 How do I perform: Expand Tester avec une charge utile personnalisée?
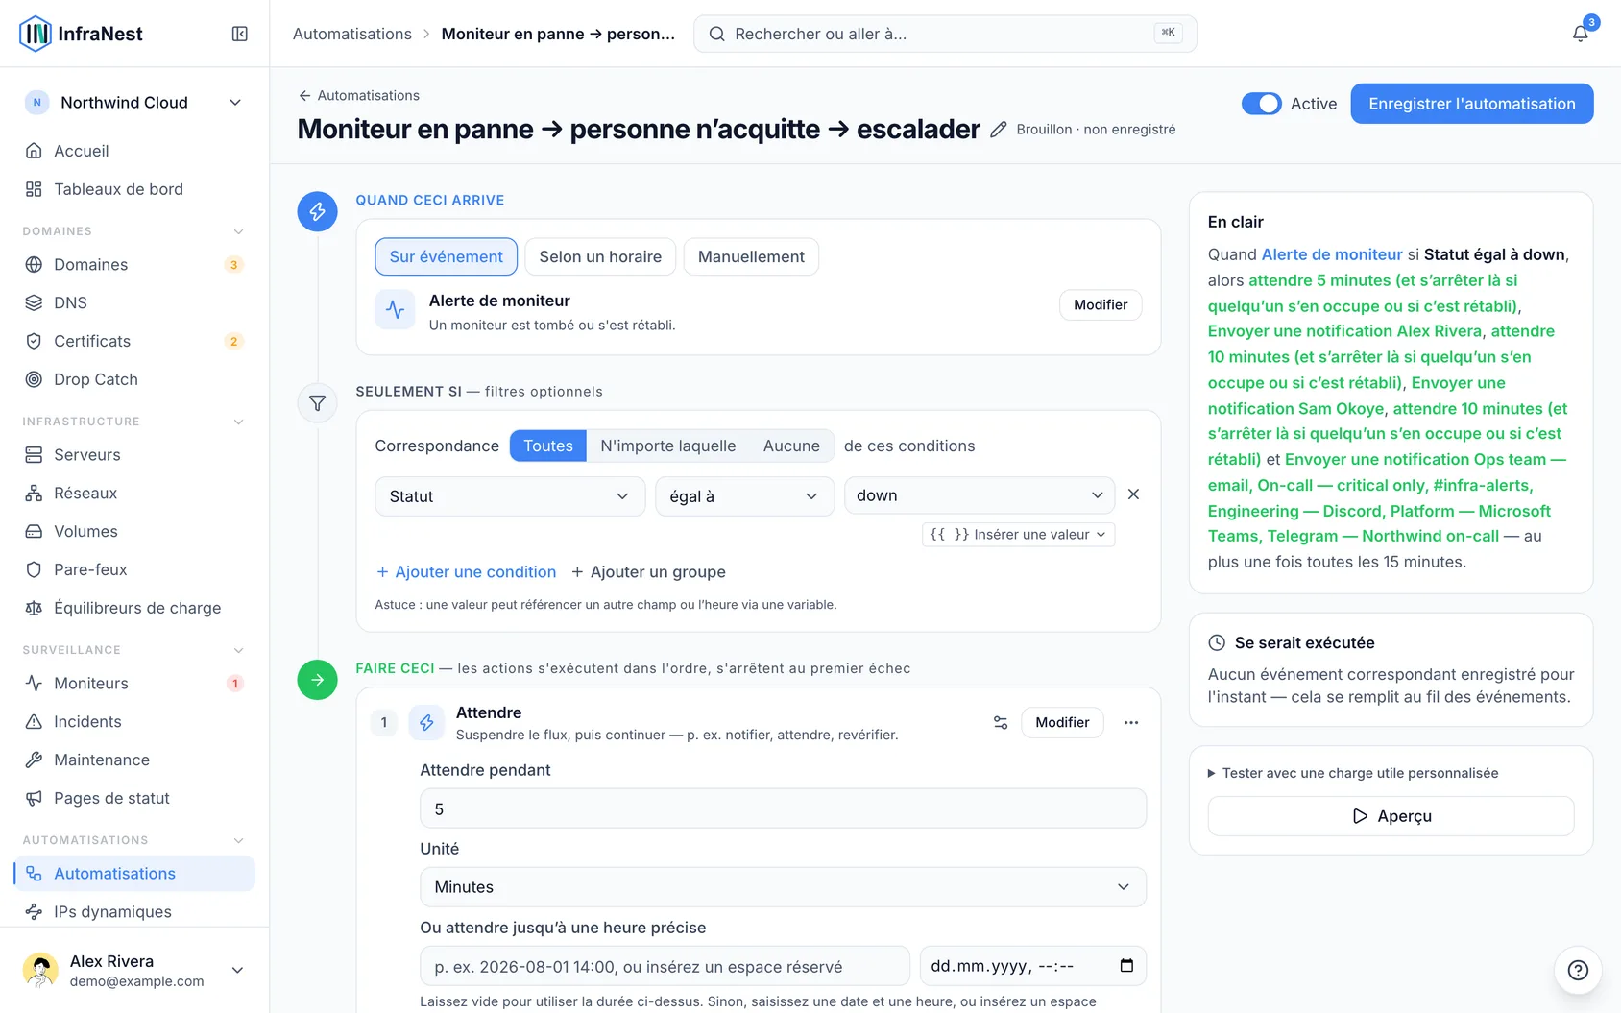[x=1353, y=773]
